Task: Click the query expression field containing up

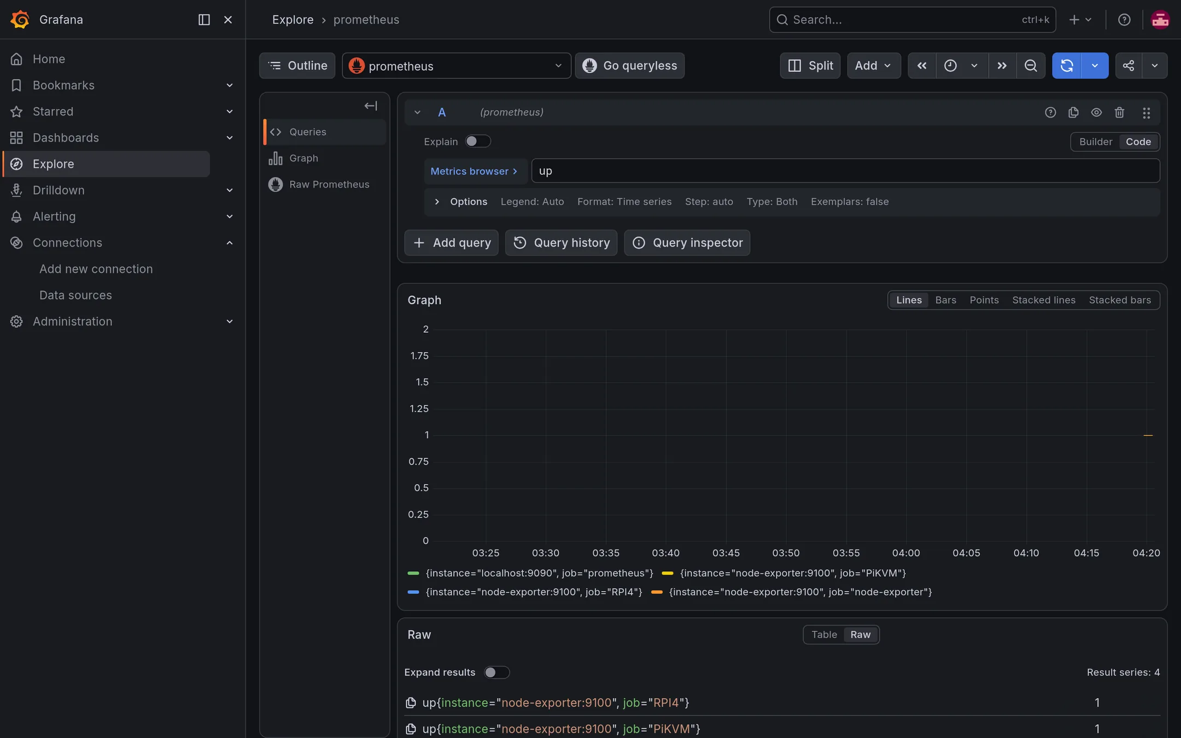Action: pos(845,171)
